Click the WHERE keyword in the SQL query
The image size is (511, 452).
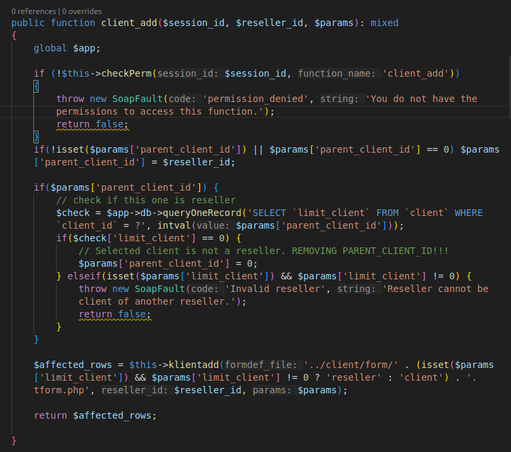(x=468, y=213)
